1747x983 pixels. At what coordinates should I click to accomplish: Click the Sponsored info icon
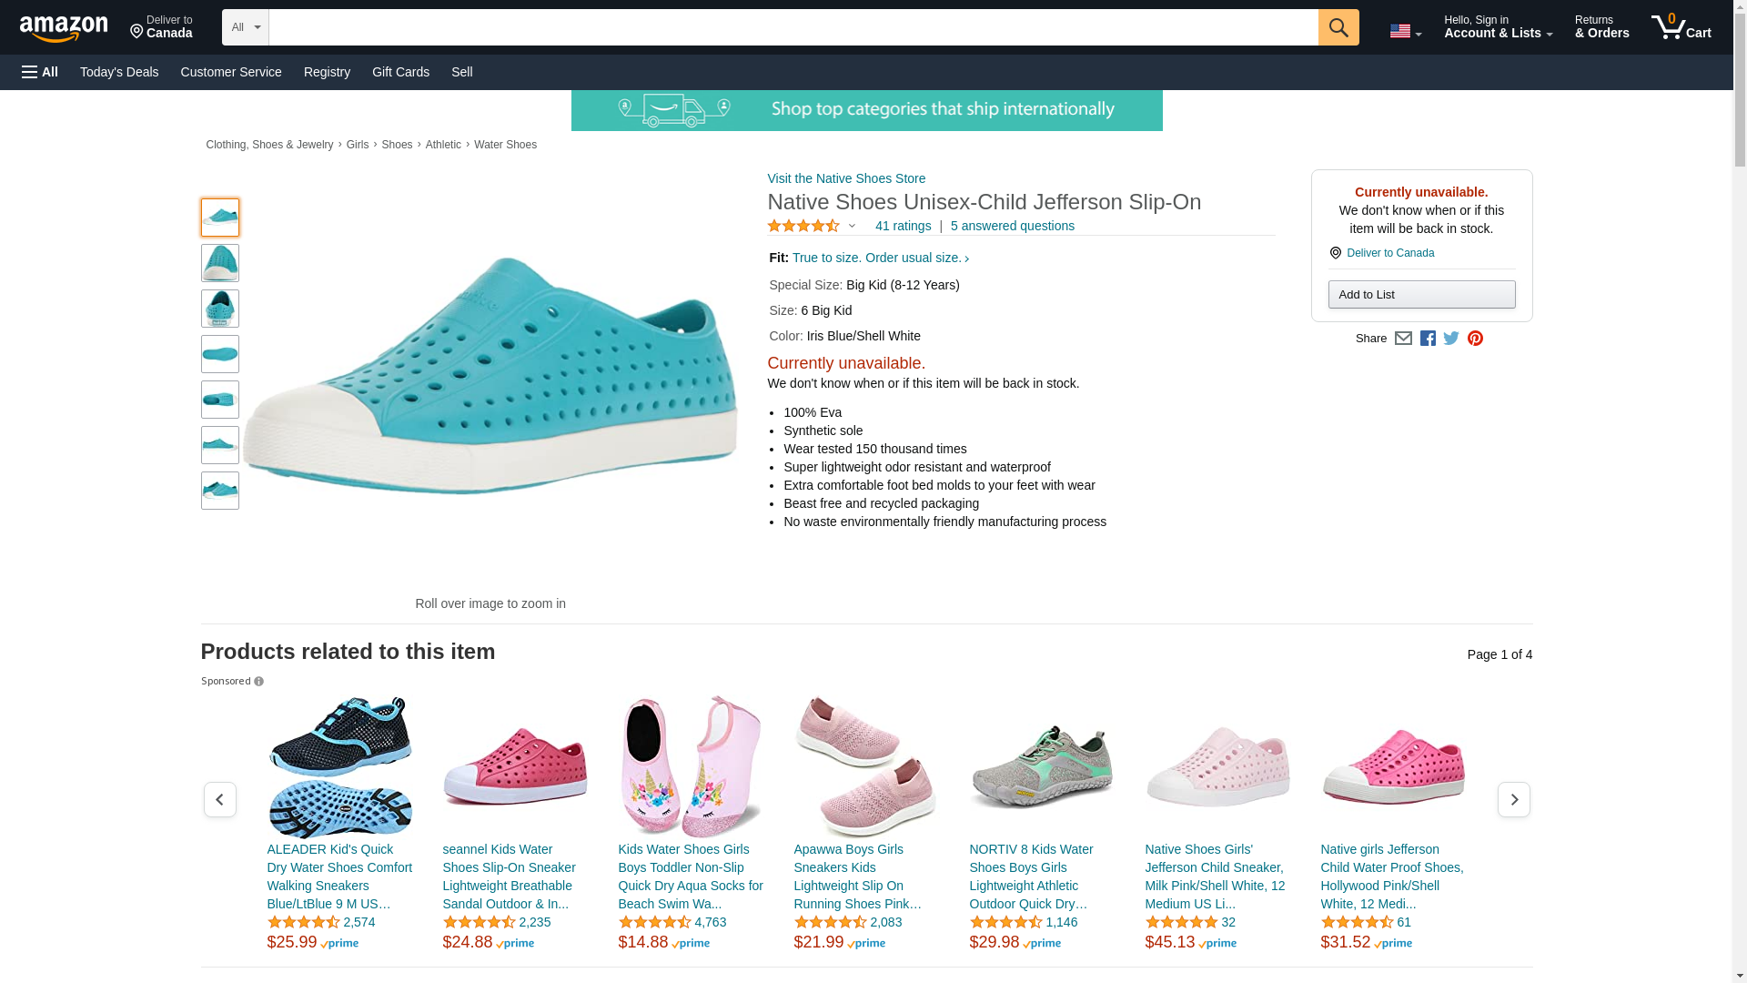coord(258,682)
